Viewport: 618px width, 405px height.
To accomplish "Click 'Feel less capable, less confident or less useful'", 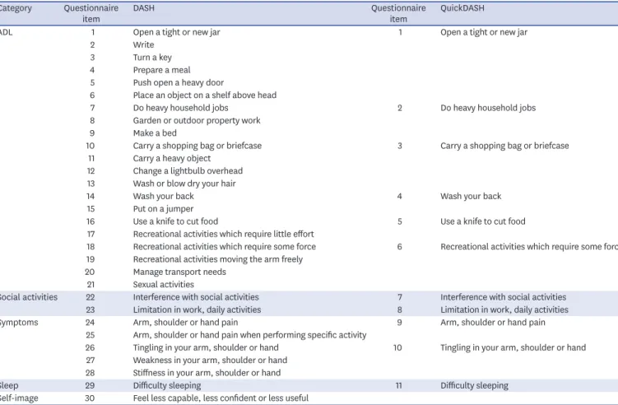I will (221, 398).
